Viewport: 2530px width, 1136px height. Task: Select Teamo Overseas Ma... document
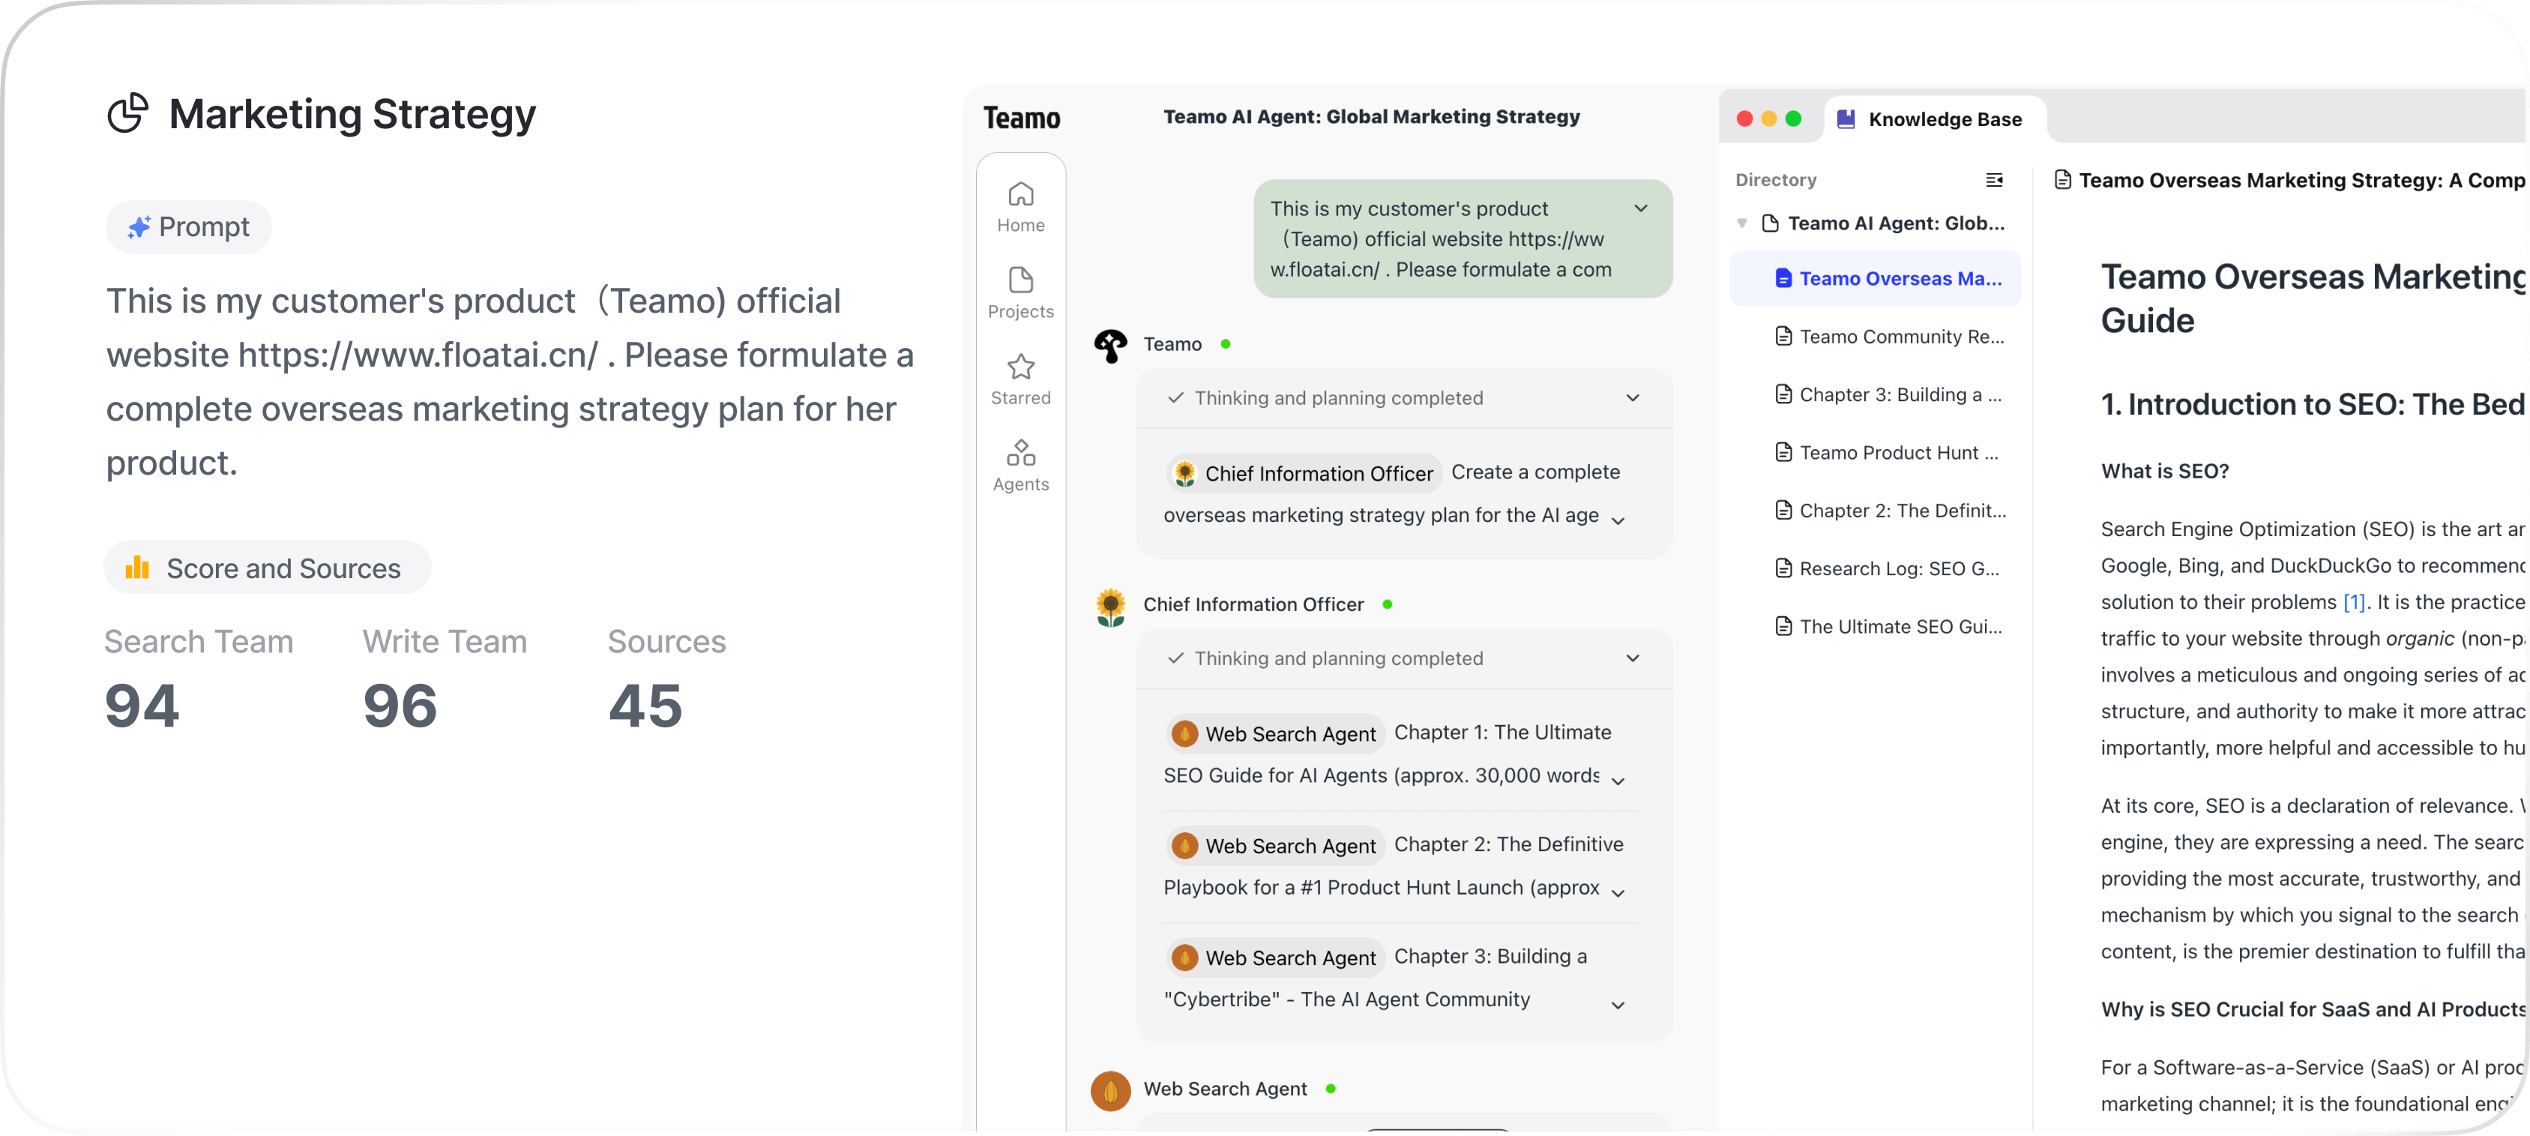pyautogui.click(x=1875, y=279)
